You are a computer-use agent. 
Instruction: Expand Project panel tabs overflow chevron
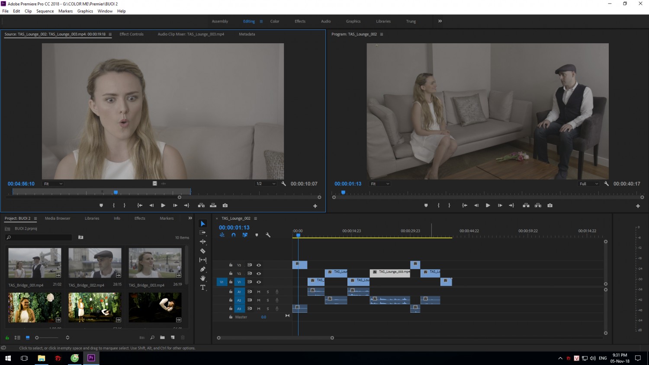click(190, 218)
